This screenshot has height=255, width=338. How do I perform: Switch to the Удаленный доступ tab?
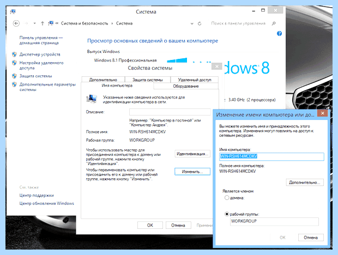(195, 80)
